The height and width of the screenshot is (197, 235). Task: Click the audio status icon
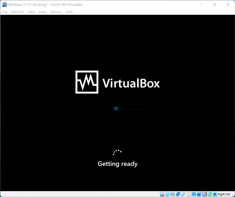(x=173, y=194)
